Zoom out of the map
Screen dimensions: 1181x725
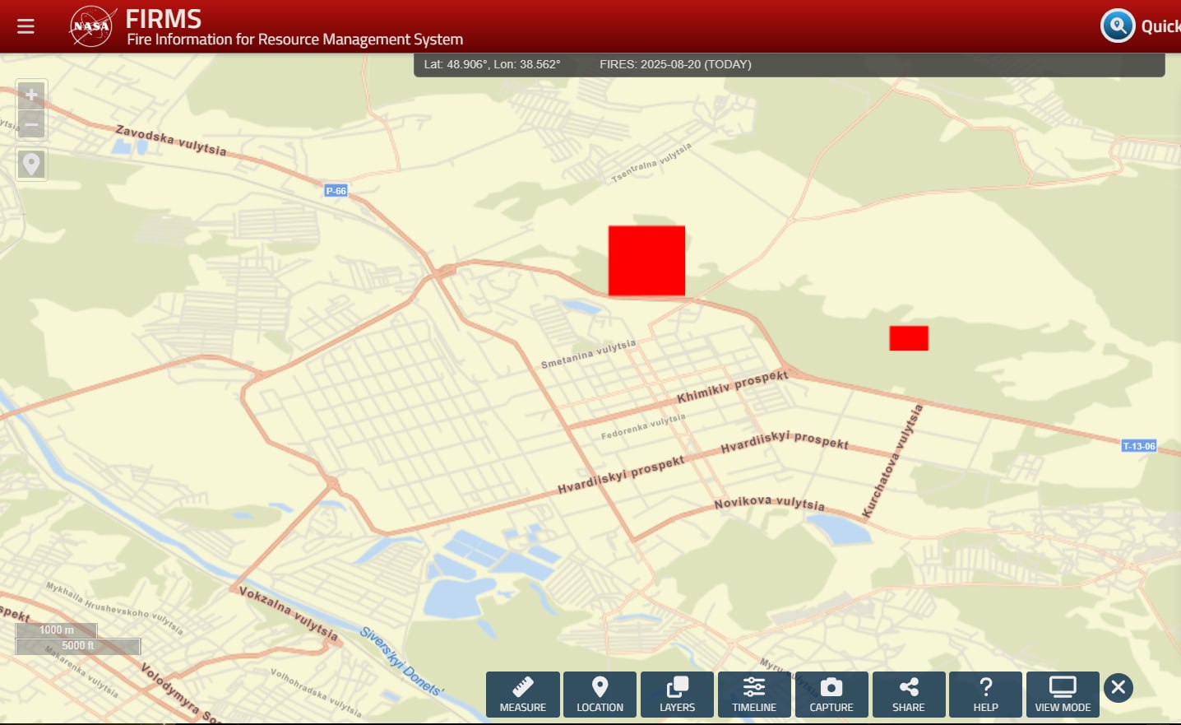click(31, 125)
